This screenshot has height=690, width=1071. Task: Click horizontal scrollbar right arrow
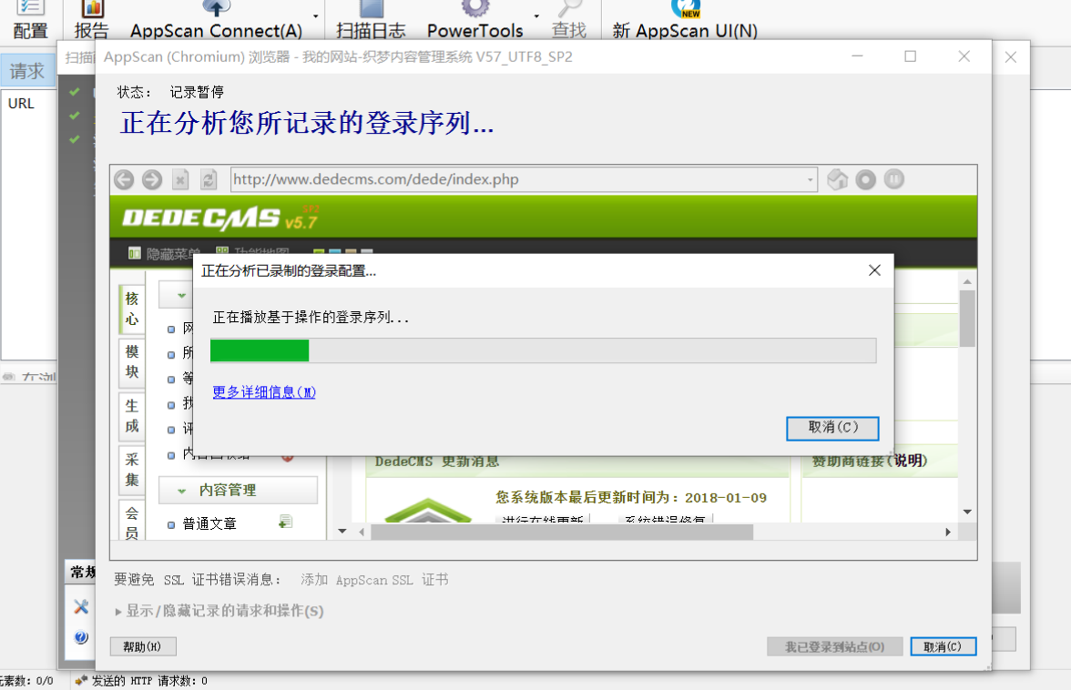click(x=948, y=532)
